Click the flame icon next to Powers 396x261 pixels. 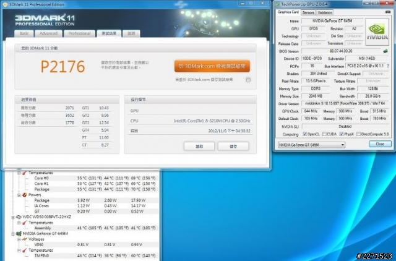point(25,195)
